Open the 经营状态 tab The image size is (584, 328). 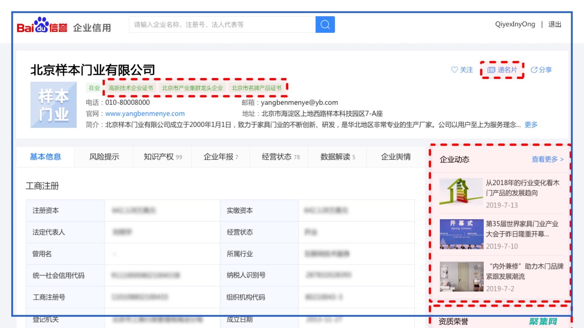(275, 157)
